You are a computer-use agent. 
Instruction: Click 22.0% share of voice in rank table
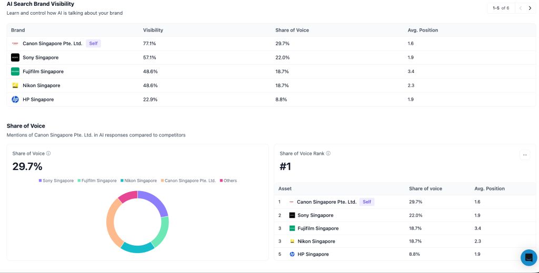coord(416,215)
